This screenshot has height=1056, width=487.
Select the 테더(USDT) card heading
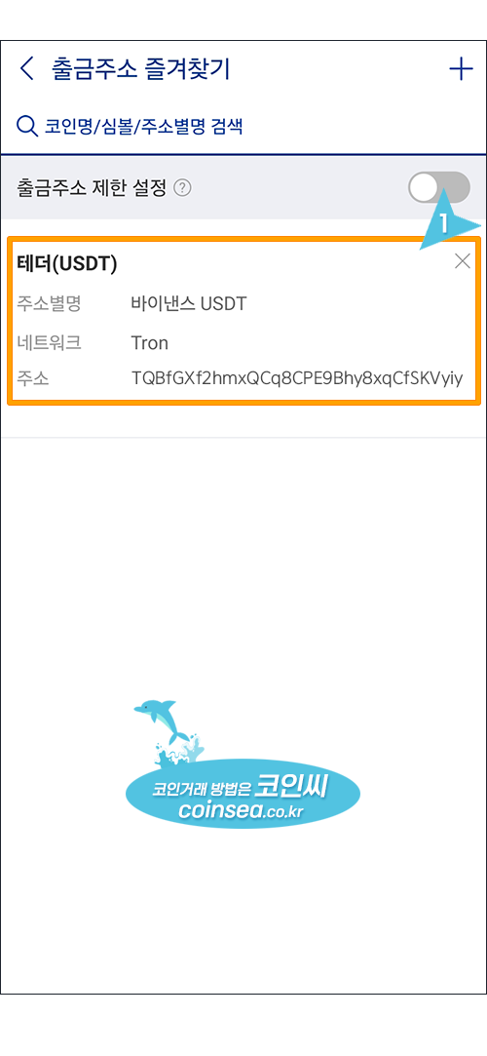click(x=66, y=264)
